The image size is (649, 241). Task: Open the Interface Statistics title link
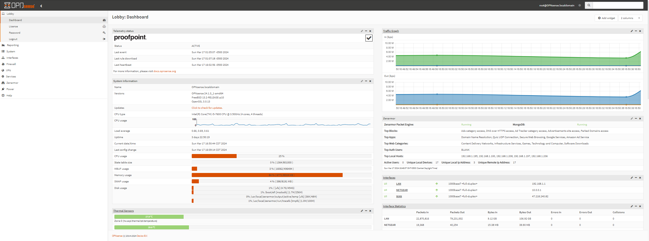click(394, 206)
